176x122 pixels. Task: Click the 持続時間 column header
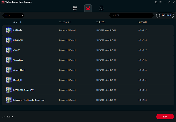coord(142,22)
